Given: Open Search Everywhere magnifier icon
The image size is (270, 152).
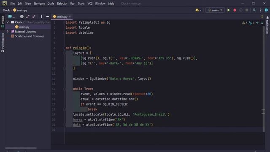Looking at the screenshot, I should click(x=254, y=10).
